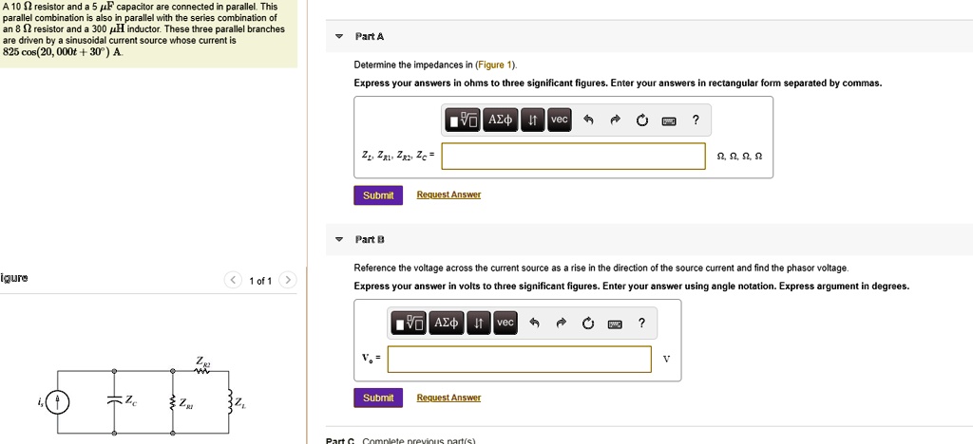The image size is (973, 444).
Task: Go to previous figure arrow
Action: click(234, 281)
